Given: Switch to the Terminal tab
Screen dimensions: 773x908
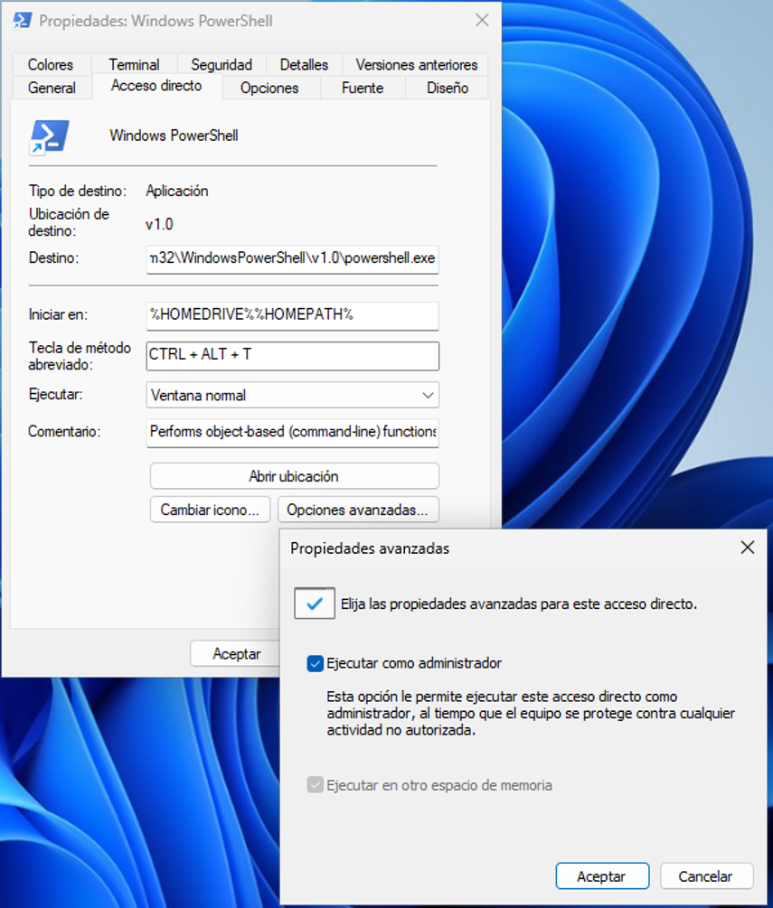Looking at the screenshot, I should tap(134, 65).
